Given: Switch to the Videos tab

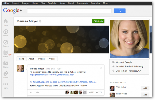Looking at the screenshot, I should (52, 59).
